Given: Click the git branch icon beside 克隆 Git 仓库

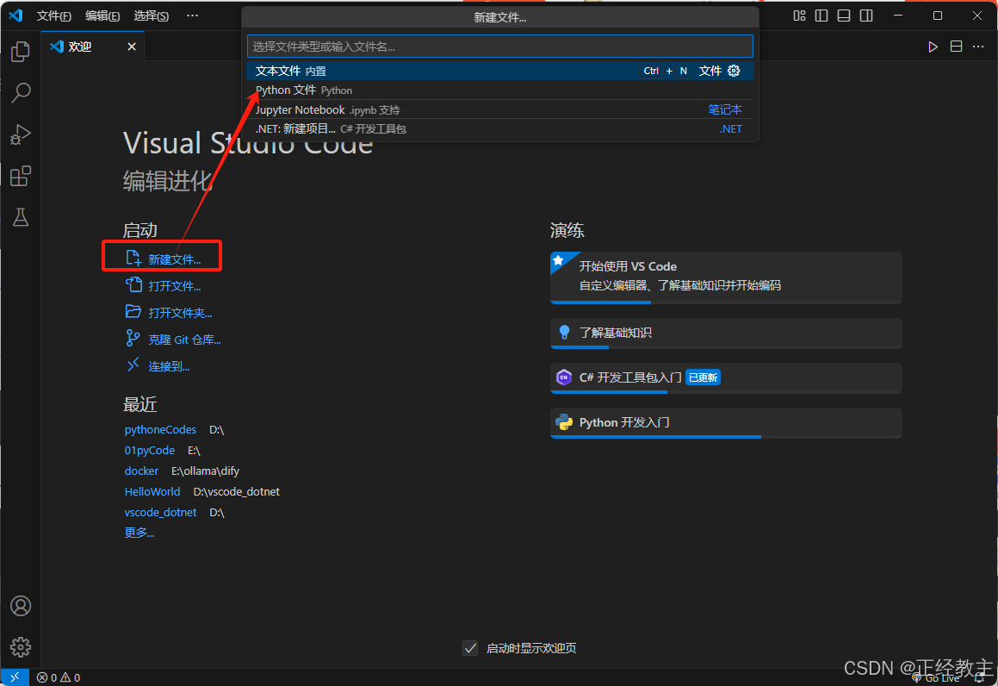Looking at the screenshot, I should coord(133,338).
